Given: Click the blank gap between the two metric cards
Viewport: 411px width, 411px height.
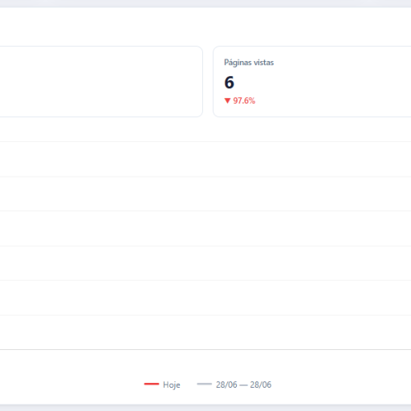Looking at the screenshot, I should coord(208,82).
